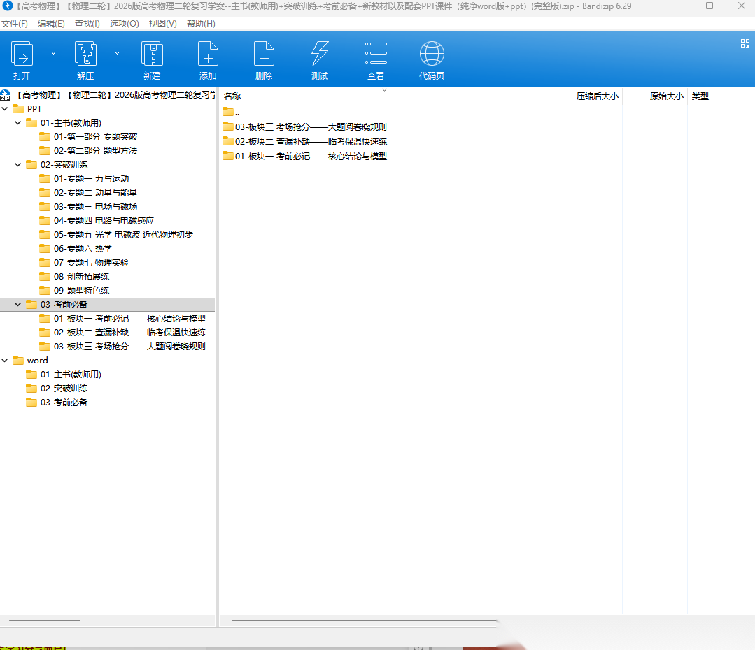Select 03-专题三 电场与磁场 in tree
755x650 pixels.
pyautogui.click(x=95, y=207)
